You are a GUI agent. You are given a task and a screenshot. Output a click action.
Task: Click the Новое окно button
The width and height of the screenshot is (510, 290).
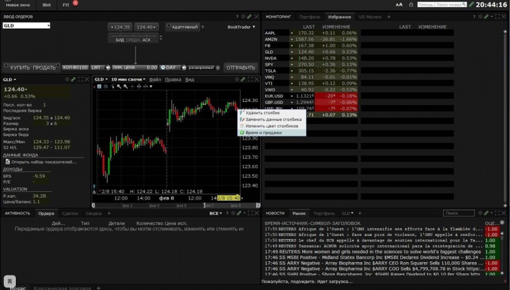pos(18,5)
